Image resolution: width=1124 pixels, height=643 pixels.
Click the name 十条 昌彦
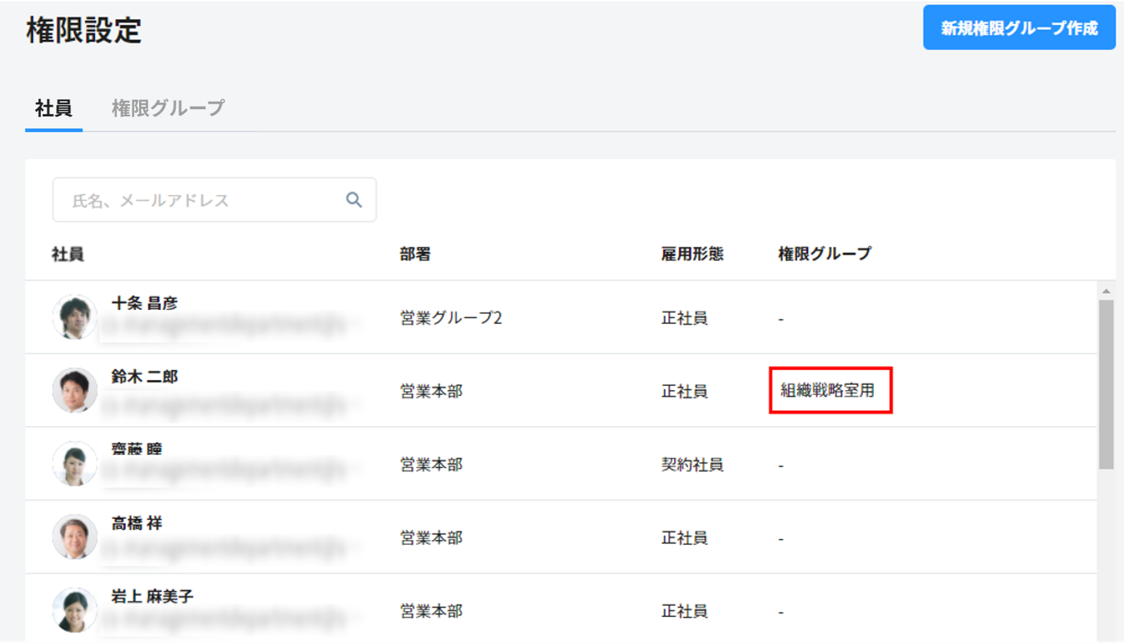coord(144,303)
